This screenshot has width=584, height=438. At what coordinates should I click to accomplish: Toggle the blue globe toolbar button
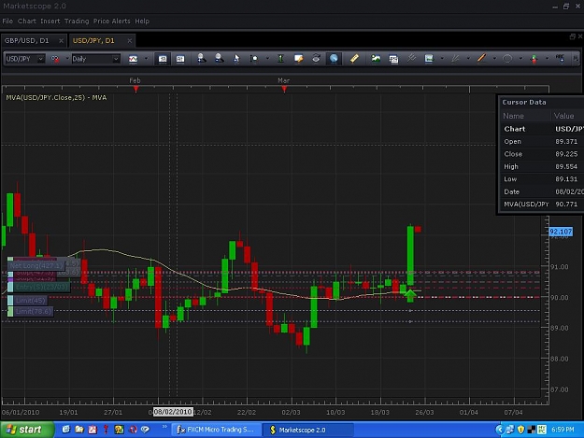coord(334,59)
